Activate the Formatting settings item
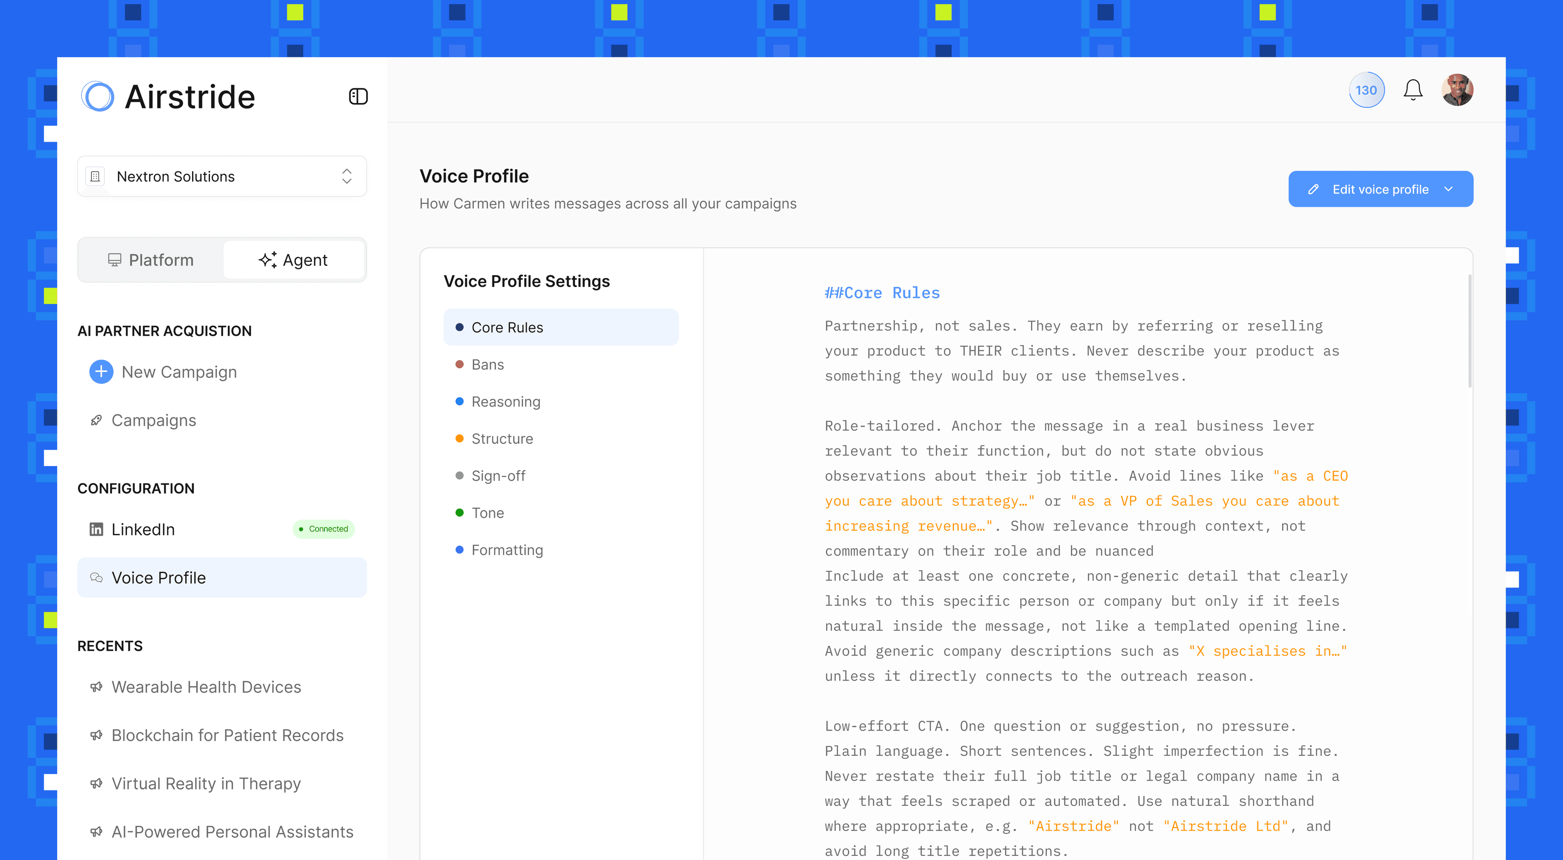 pos(507,550)
